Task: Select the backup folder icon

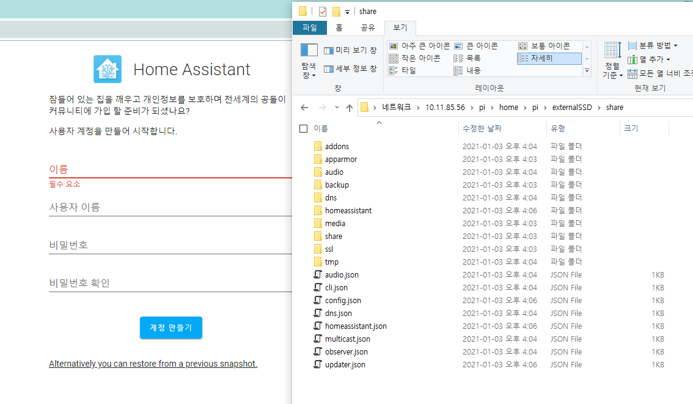Action: point(318,185)
